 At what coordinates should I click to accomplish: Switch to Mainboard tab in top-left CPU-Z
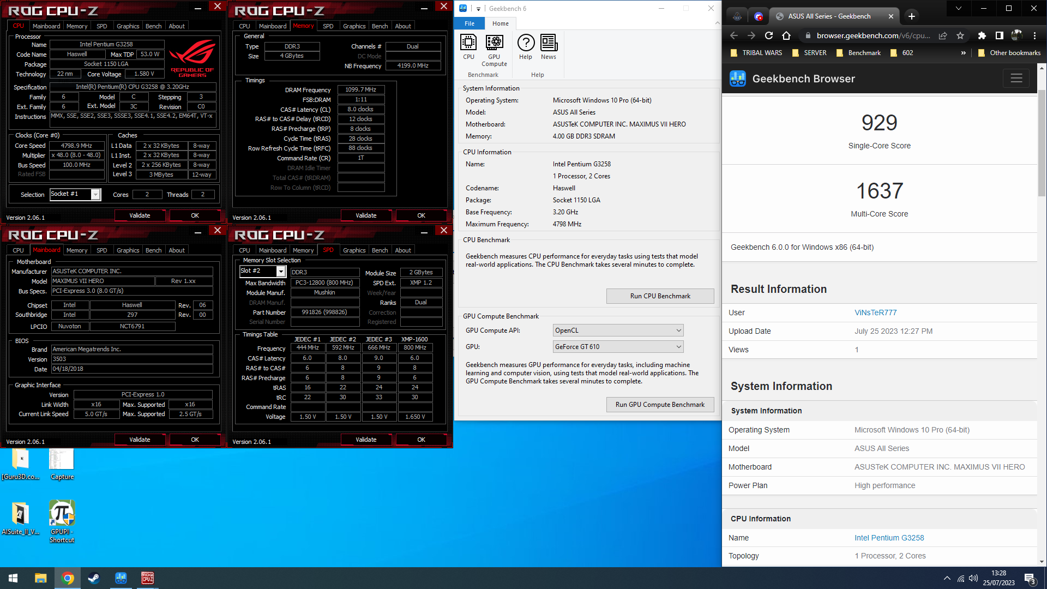pyautogui.click(x=46, y=26)
